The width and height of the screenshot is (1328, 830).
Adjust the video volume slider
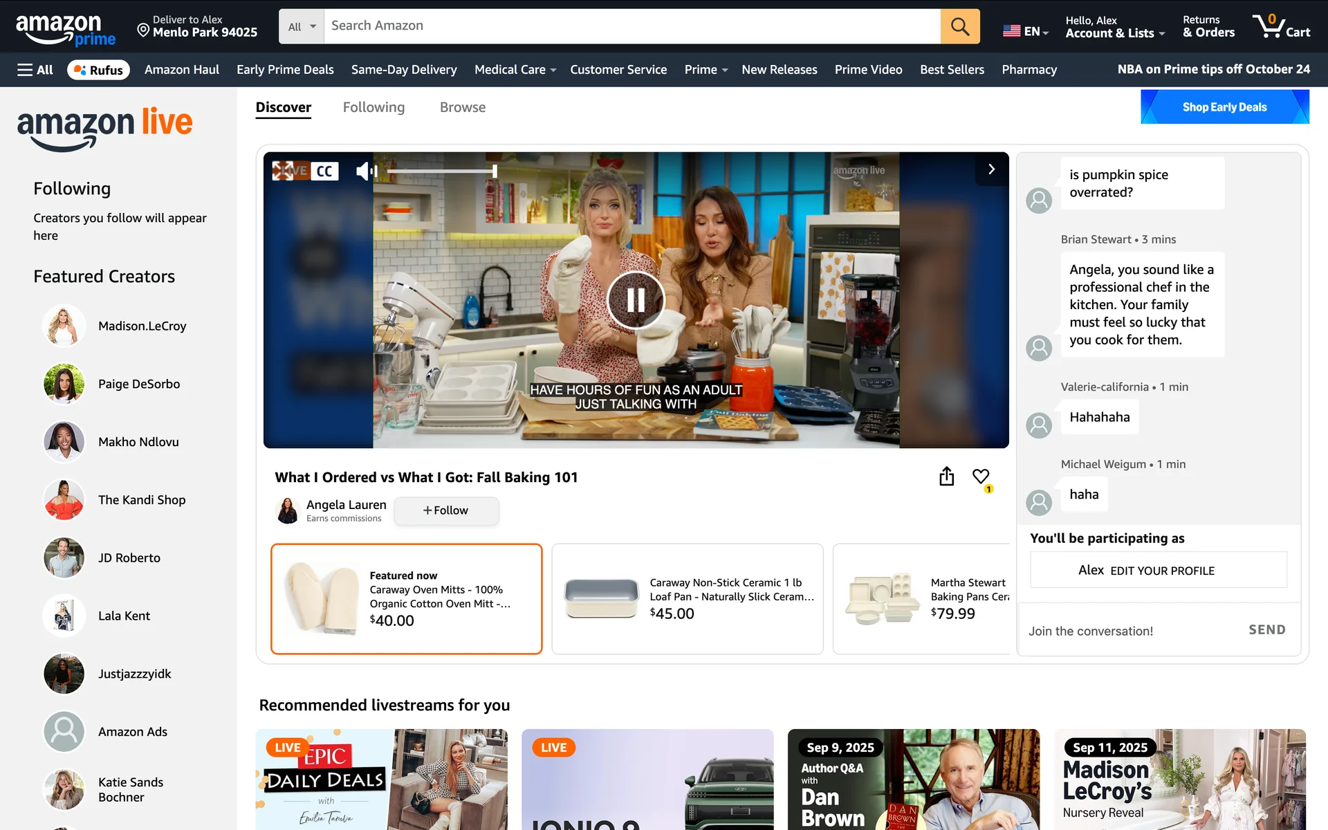tap(441, 171)
